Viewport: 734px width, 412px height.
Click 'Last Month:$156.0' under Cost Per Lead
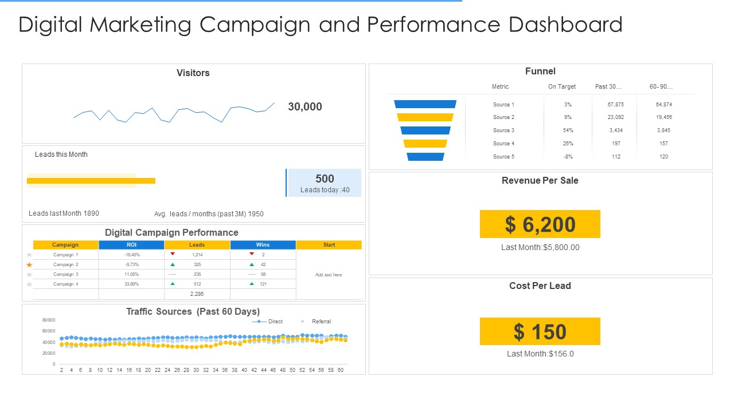540,354
